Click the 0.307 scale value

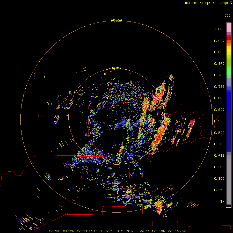point(219,179)
